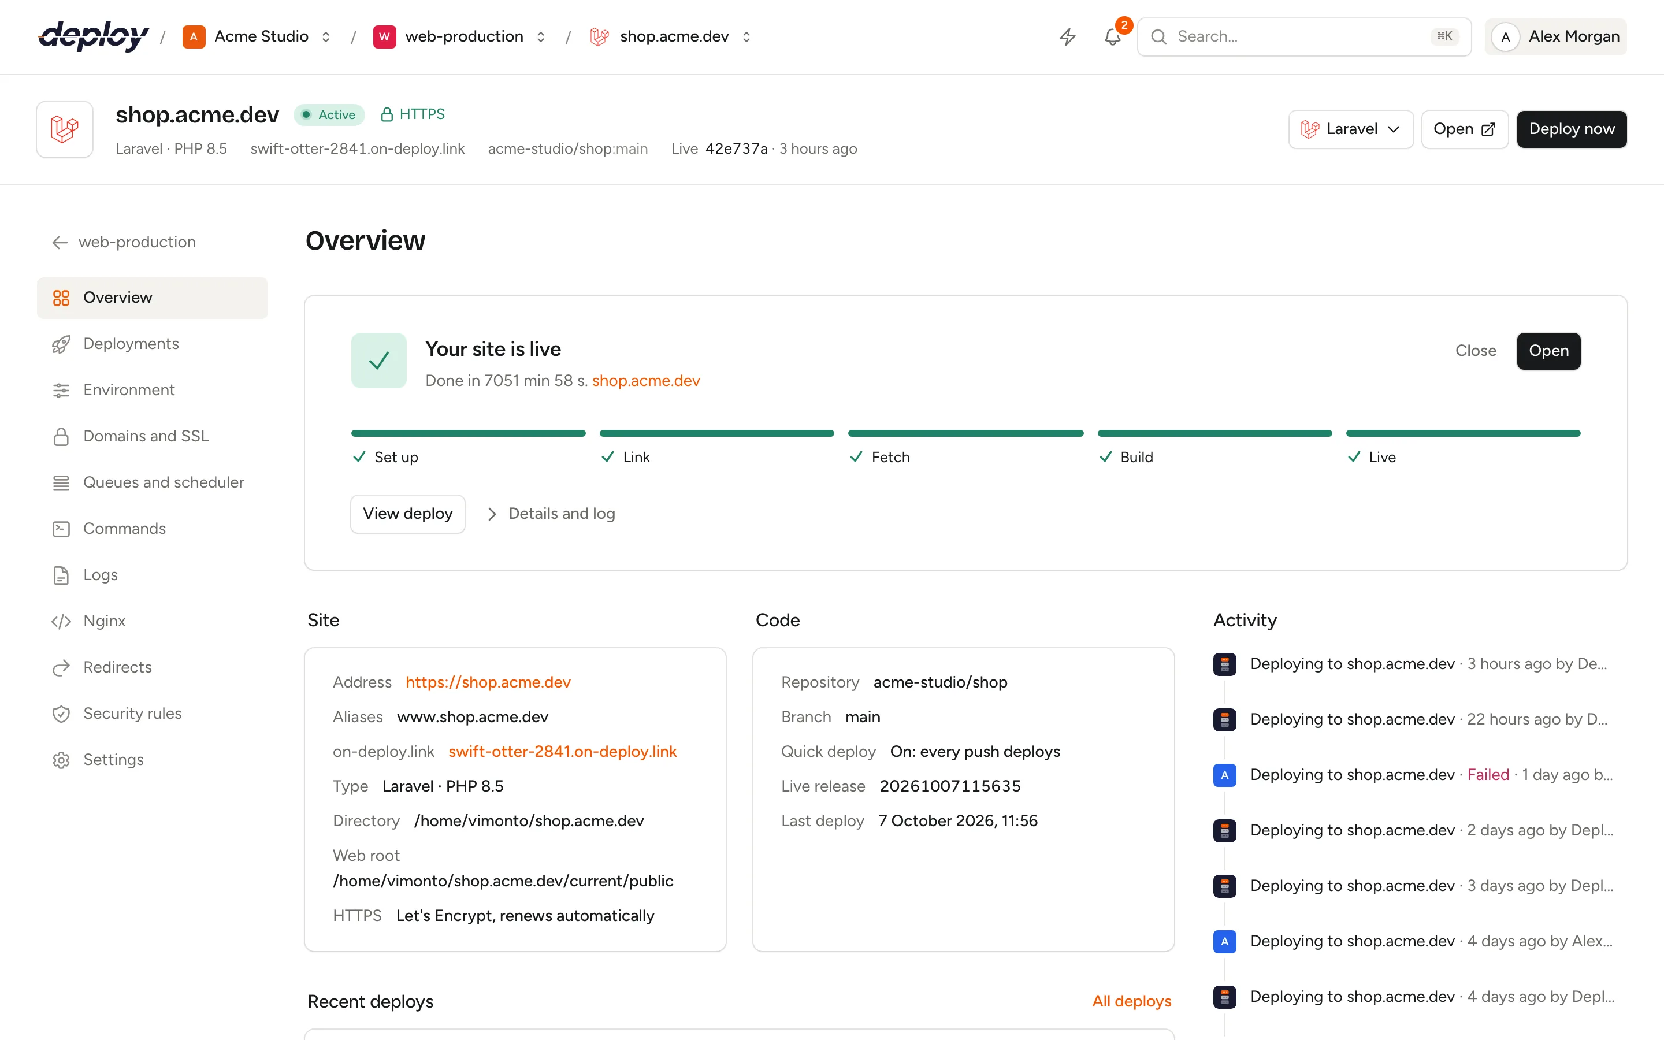Image resolution: width=1664 pixels, height=1040 pixels.
Task: Click the Redirects arrow icon
Action: pyautogui.click(x=61, y=667)
